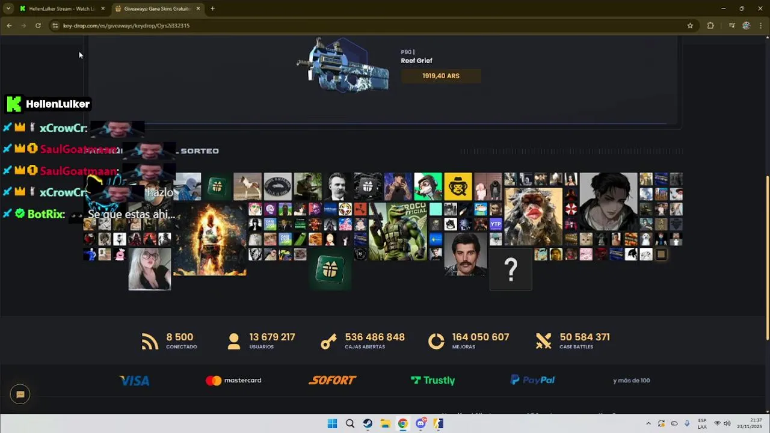Open the live chat support bubble
The width and height of the screenshot is (770, 433).
tap(20, 395)
